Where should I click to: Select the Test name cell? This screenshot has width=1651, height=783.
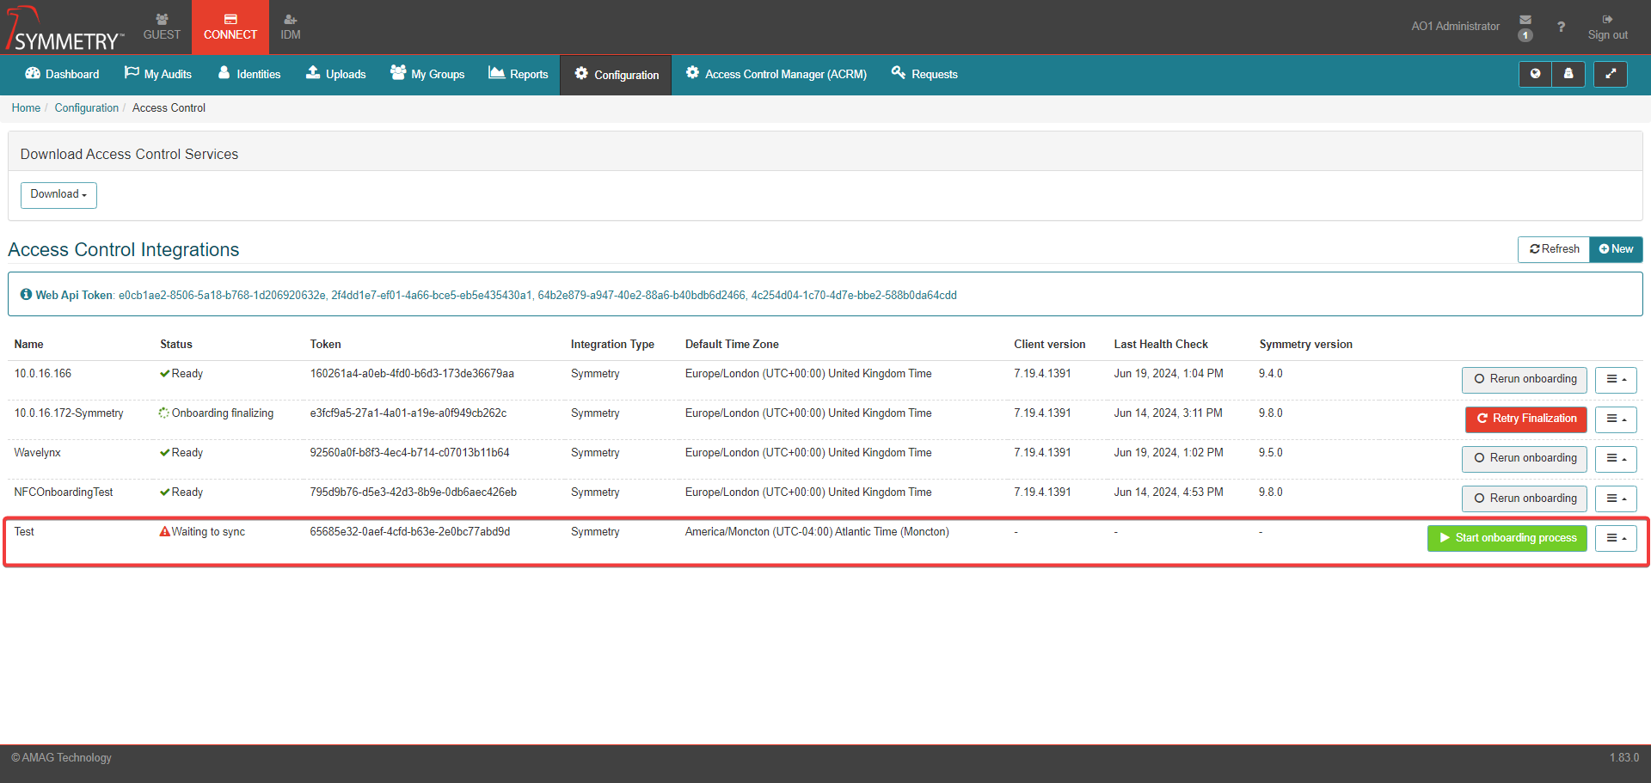[24, 532]
